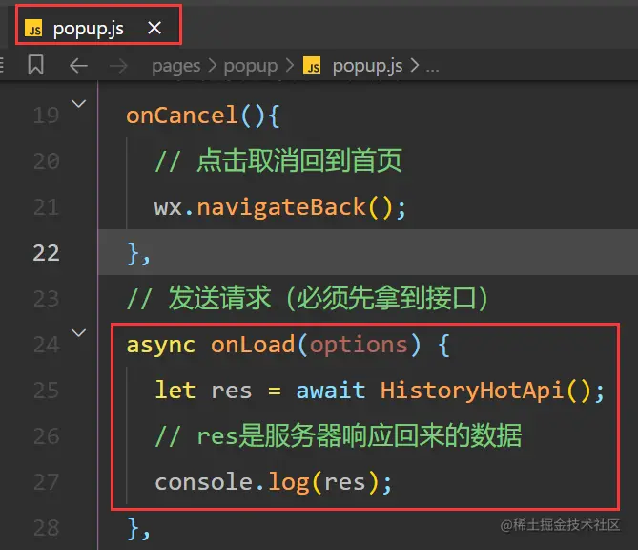Screen dimensions: 638x550
Task: Close the popup.js tab
Action: [154, 28]
